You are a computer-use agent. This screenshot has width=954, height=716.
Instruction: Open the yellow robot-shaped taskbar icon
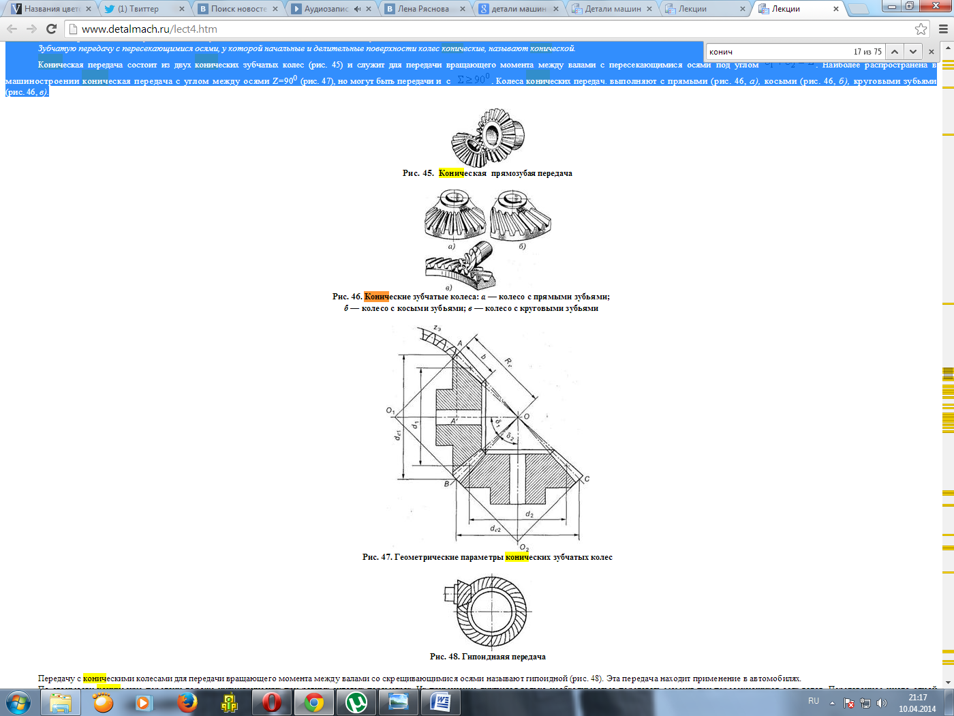[x=229, y=702]
